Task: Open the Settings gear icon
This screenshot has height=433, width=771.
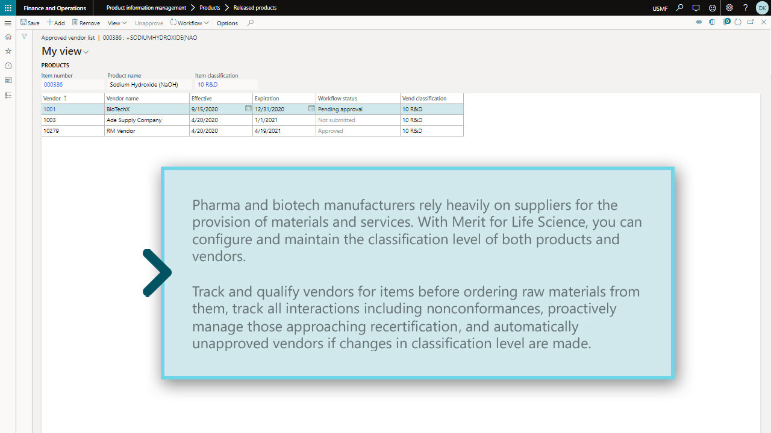Action: coord(729,8)
